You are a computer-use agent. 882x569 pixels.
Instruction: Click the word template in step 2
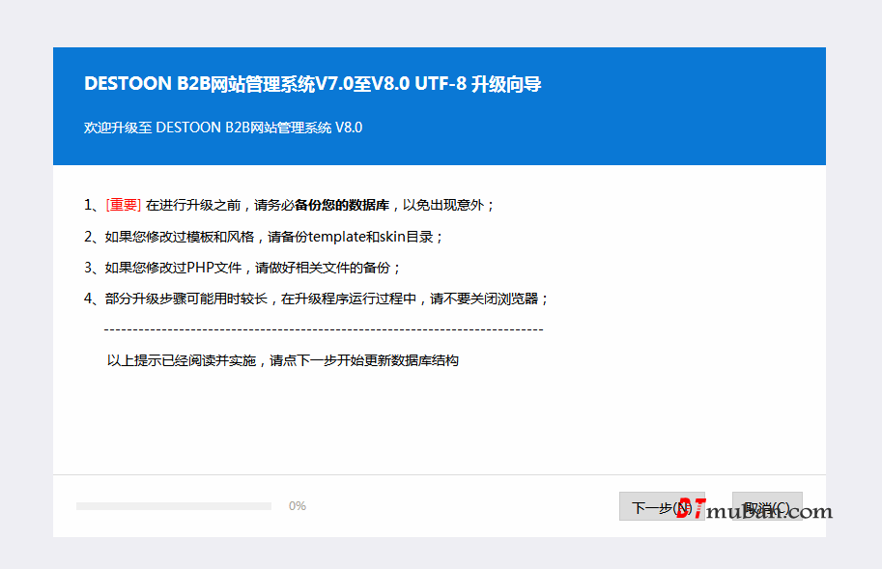pos(337,237)
